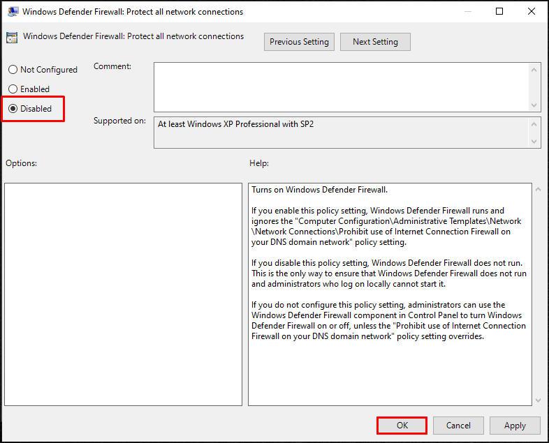Click the Previous Setting button
549x443 pixels.
299,42
